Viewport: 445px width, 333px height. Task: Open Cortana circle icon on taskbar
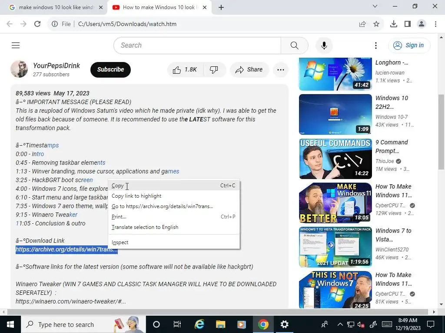click(x=156, y=324)
